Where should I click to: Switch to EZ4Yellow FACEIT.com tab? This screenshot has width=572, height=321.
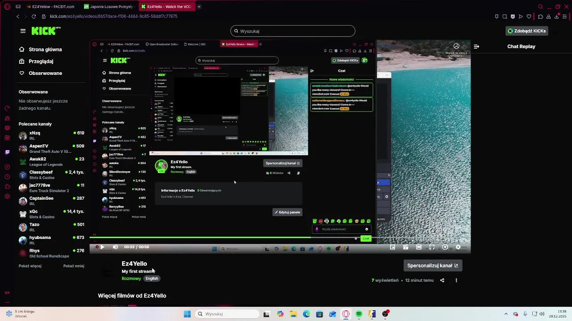click(53, 7)
